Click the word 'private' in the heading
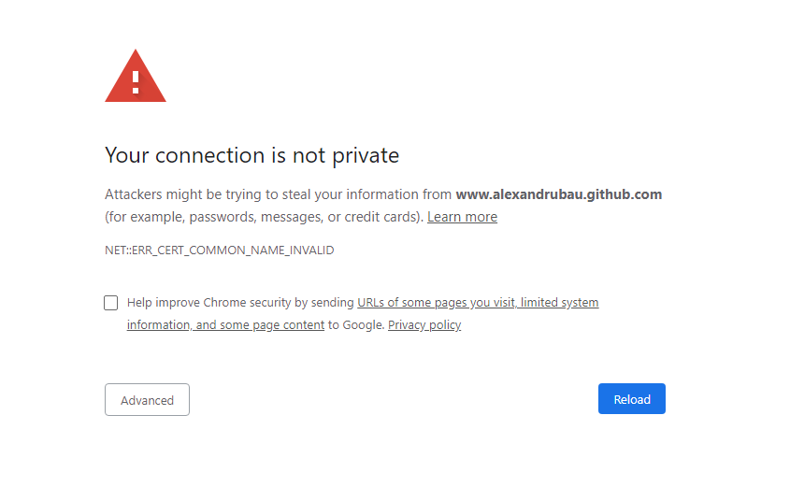 tap(366, 157)
